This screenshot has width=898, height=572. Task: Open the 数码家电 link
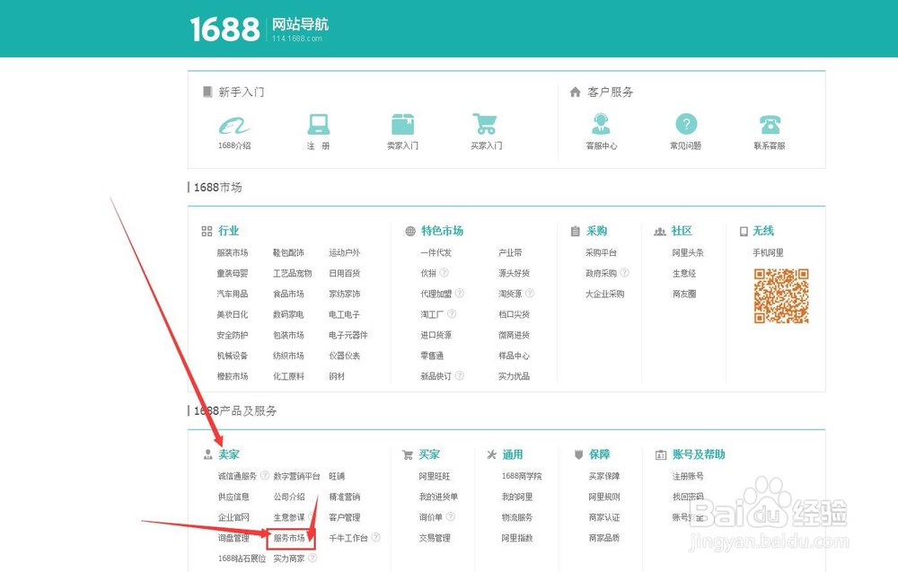pyautogui.click(x=288, y=314)
